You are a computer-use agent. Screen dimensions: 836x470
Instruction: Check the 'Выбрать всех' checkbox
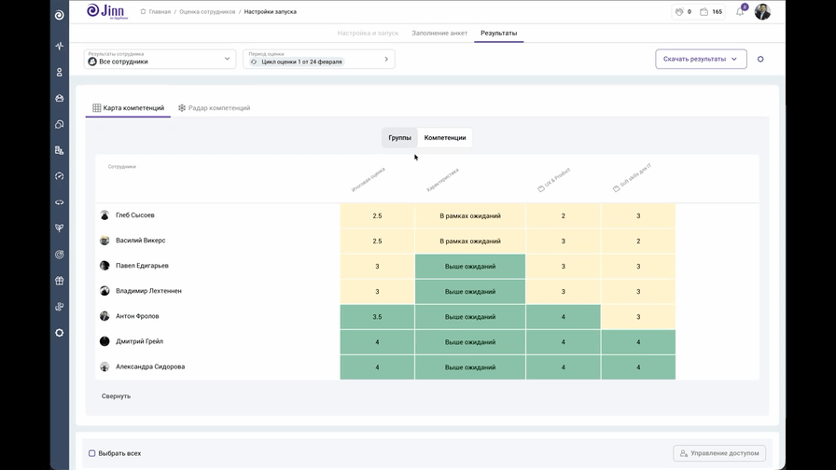point(92,453)
